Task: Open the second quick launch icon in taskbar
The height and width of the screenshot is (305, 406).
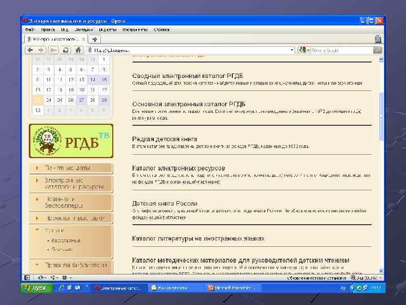Action: [x=70, y=287]
